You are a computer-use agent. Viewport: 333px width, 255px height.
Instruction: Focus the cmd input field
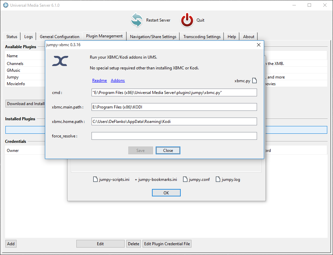(x=174, y=93)
